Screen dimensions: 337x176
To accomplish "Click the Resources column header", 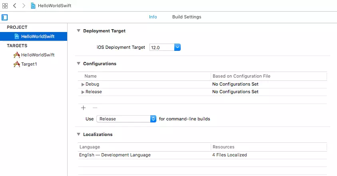I will point(223,147).
